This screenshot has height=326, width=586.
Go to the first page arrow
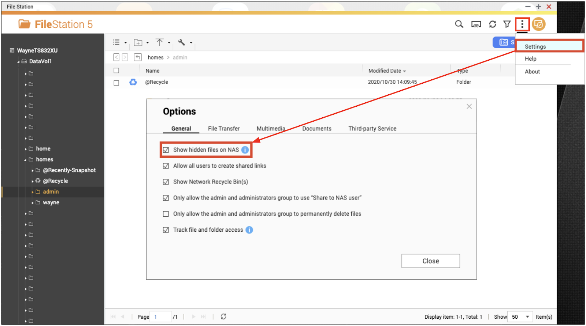coord(113,316)
